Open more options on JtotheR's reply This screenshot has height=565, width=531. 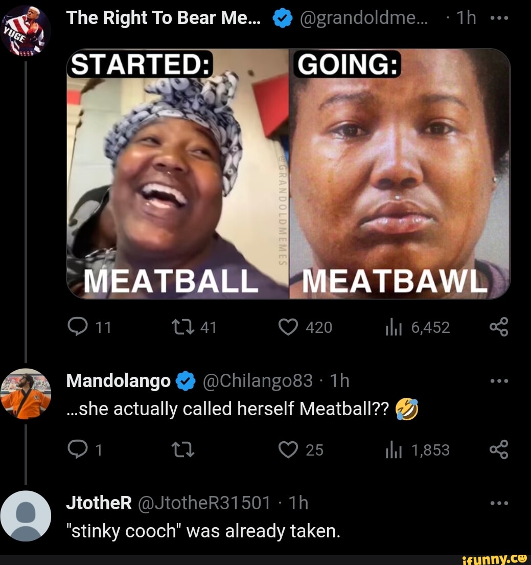pos(498,504)
